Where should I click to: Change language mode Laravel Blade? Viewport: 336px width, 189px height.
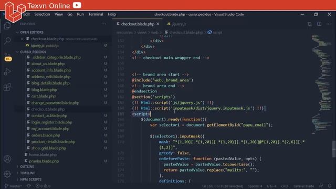pyautogui.click(x=303, y=186)
